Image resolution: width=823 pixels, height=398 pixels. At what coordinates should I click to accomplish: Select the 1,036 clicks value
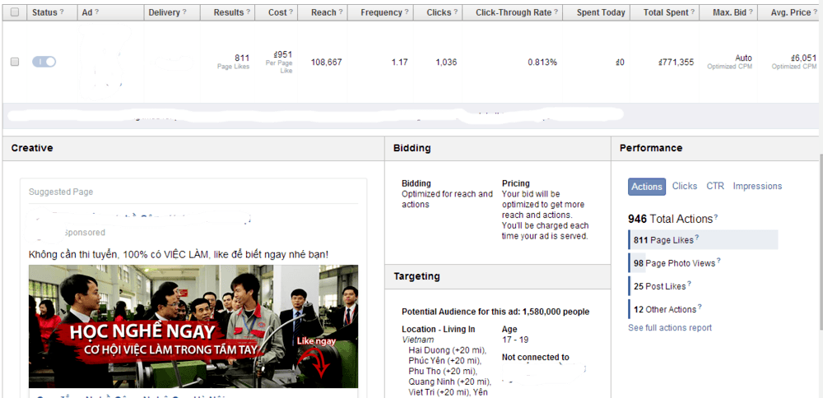[x=446, y=62]
